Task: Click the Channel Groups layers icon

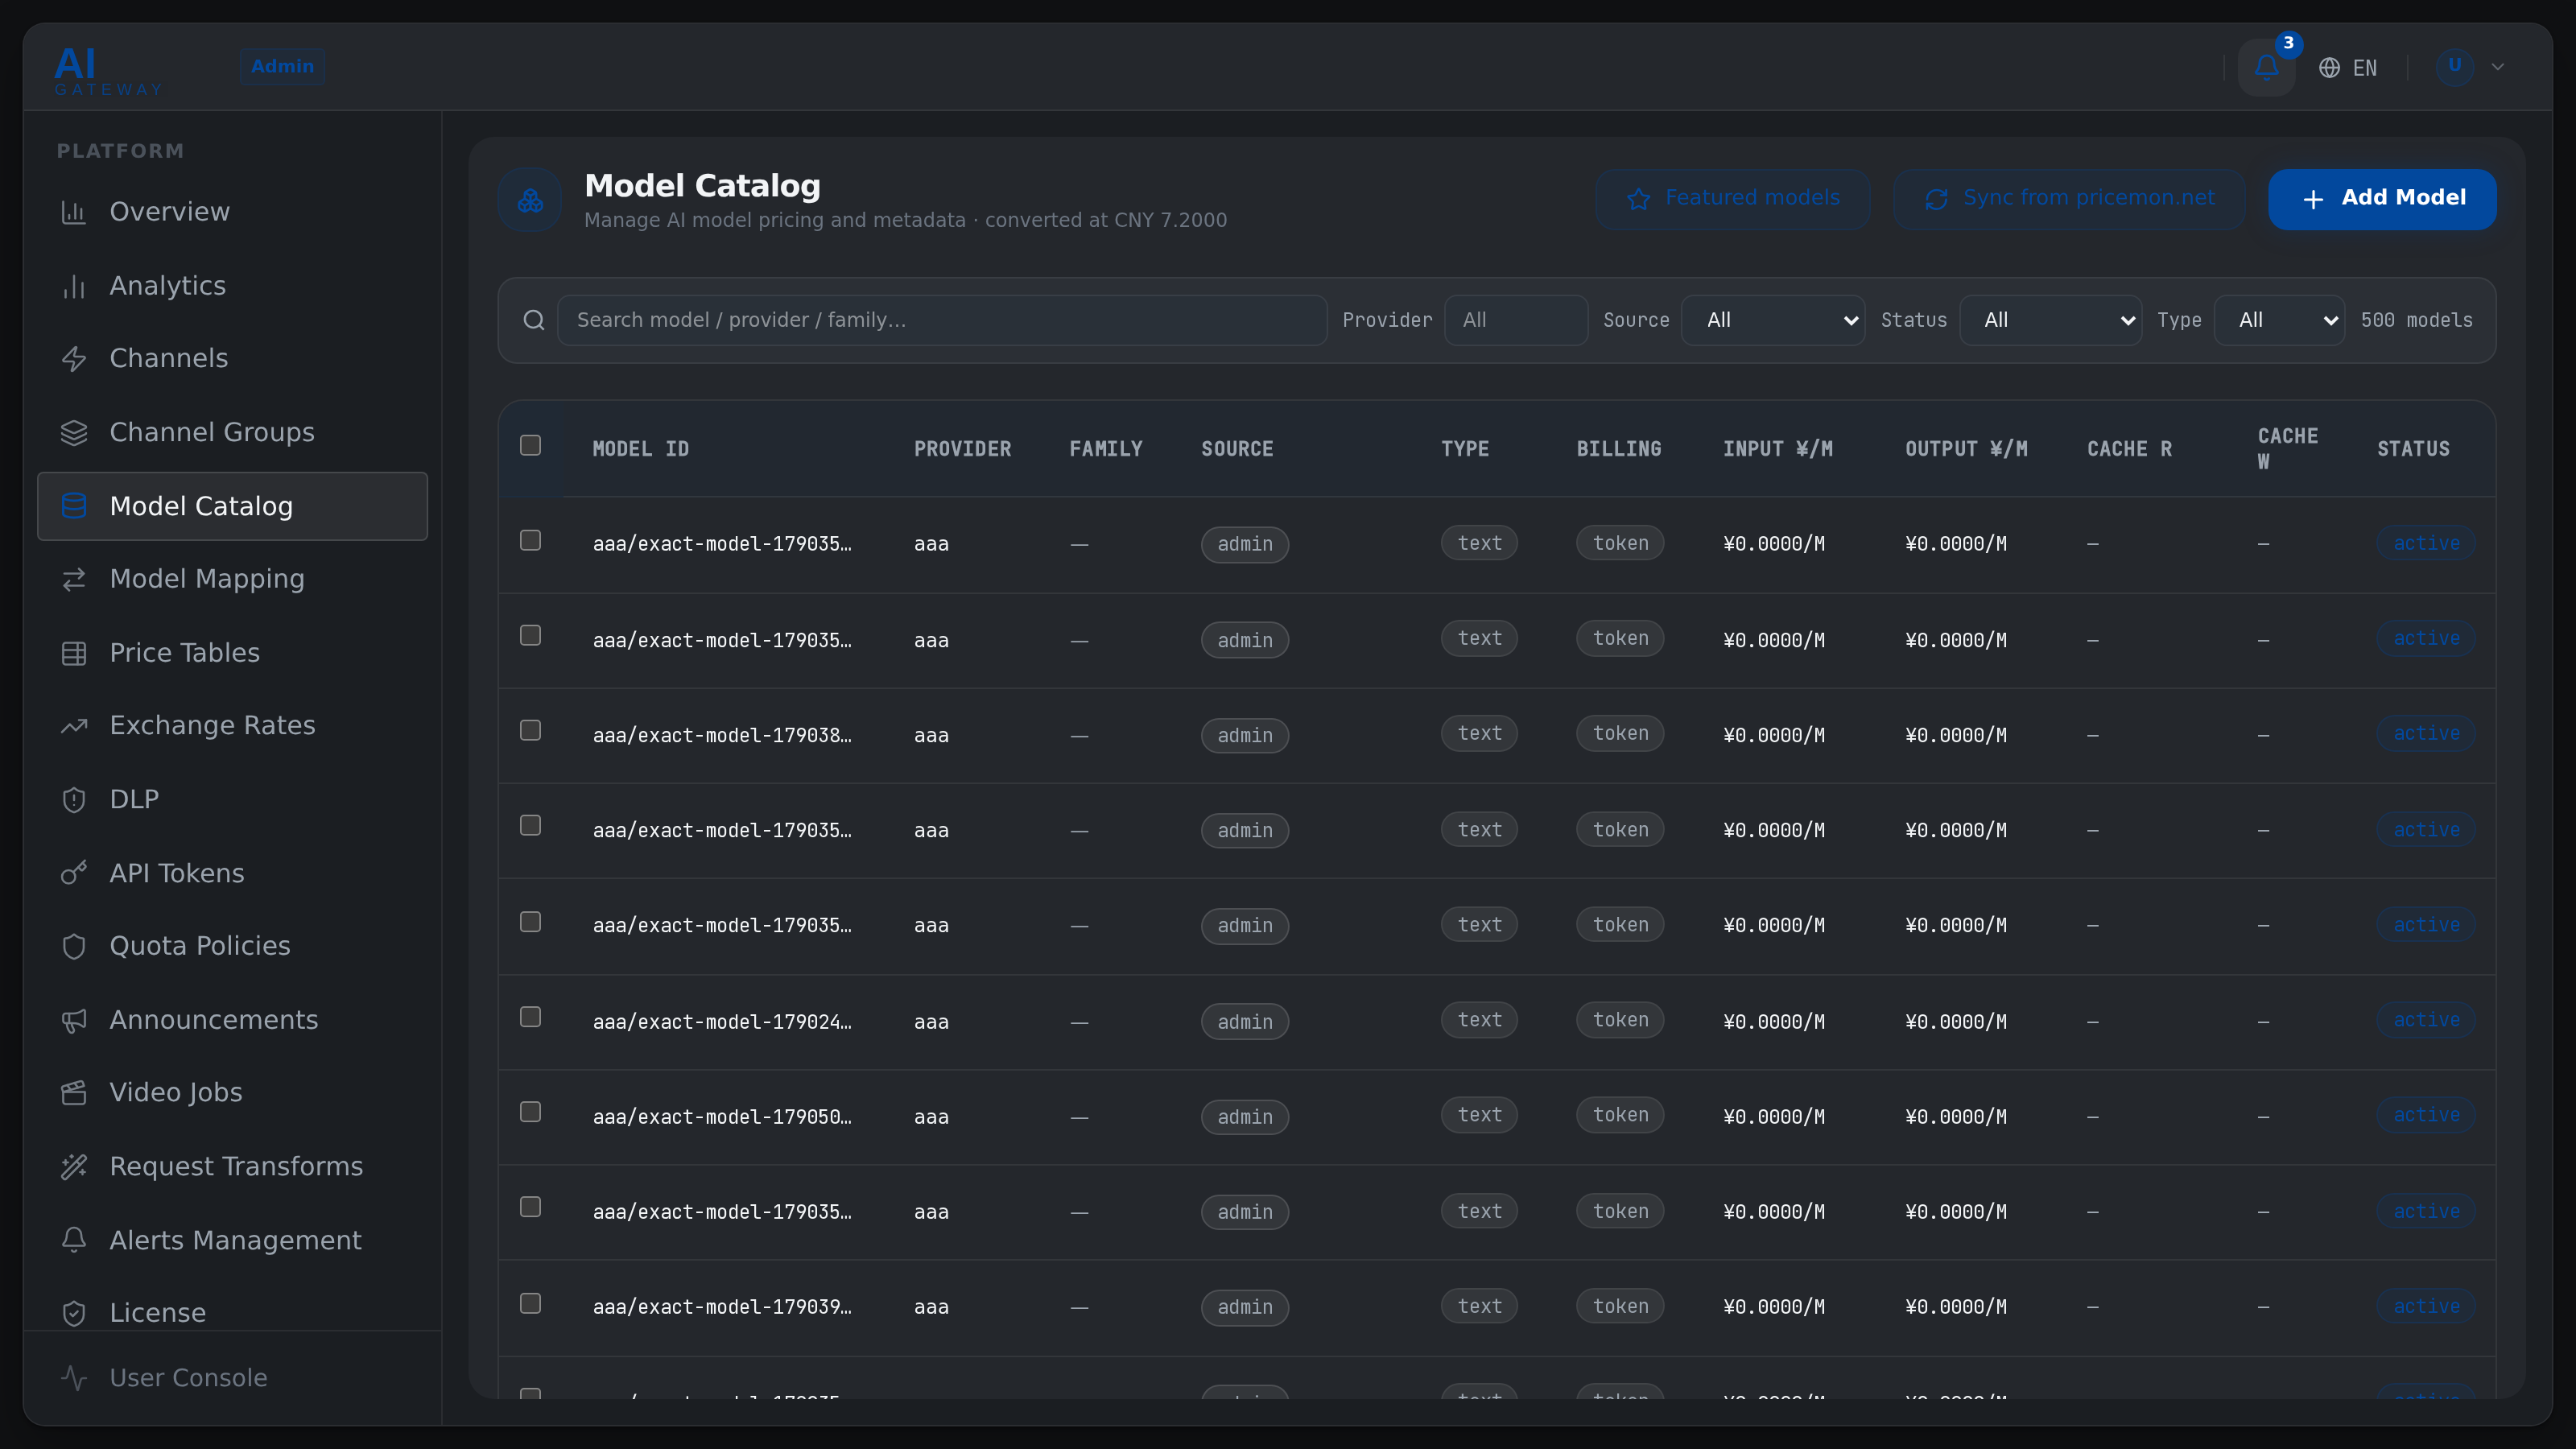Action: [74, 432]
